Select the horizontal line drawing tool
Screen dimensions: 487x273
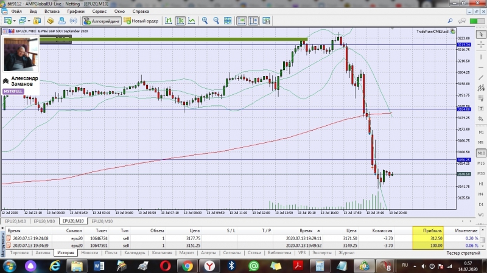click(x=481, y=67)
